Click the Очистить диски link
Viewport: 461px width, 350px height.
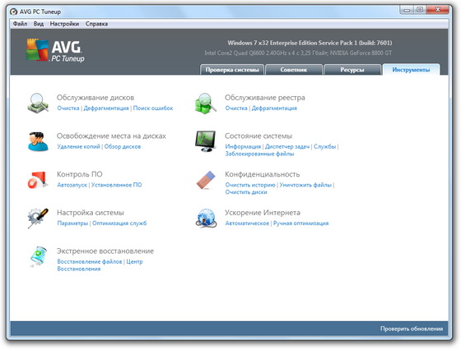[246, 192]
